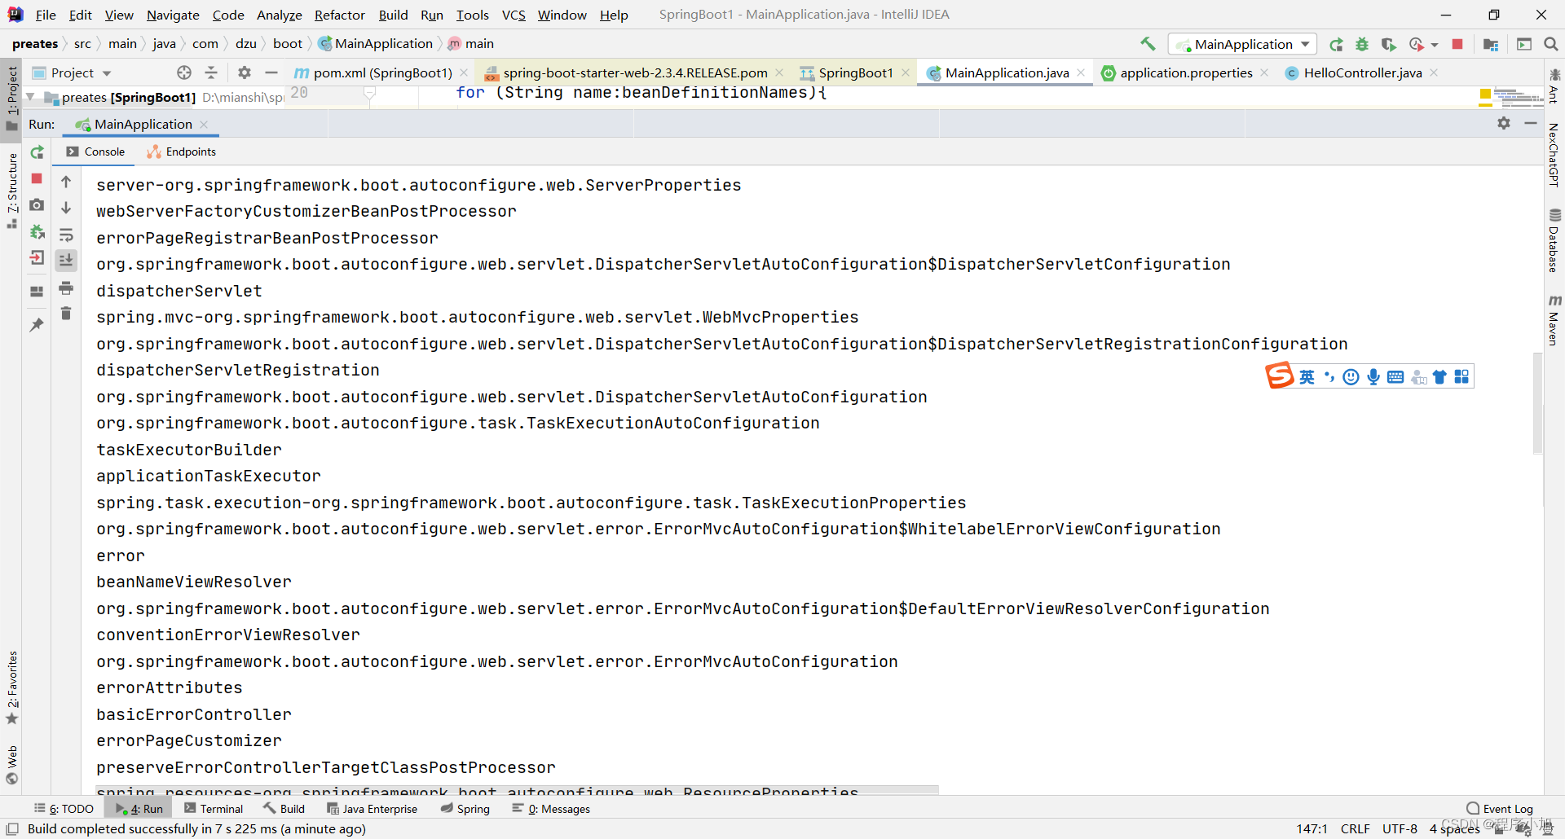Expand the Project view type dropdown
This screenshot has width=1565, height=839.
tap(107, 73)
